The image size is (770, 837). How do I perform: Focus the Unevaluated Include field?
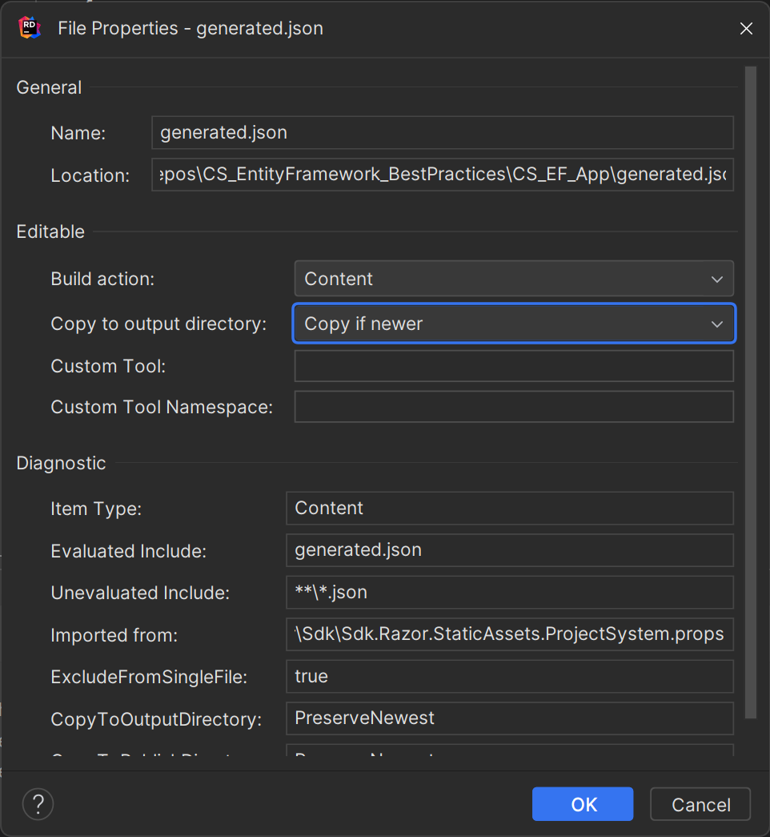[509, 593]
